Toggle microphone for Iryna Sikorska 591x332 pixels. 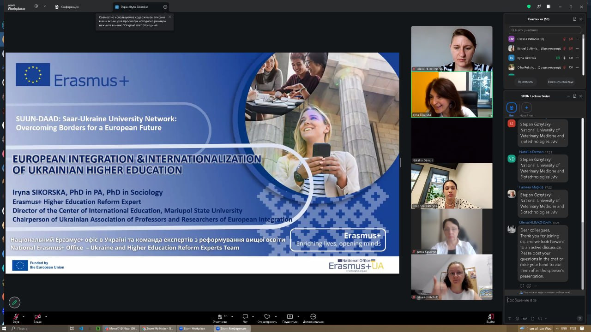click(564, 58)
